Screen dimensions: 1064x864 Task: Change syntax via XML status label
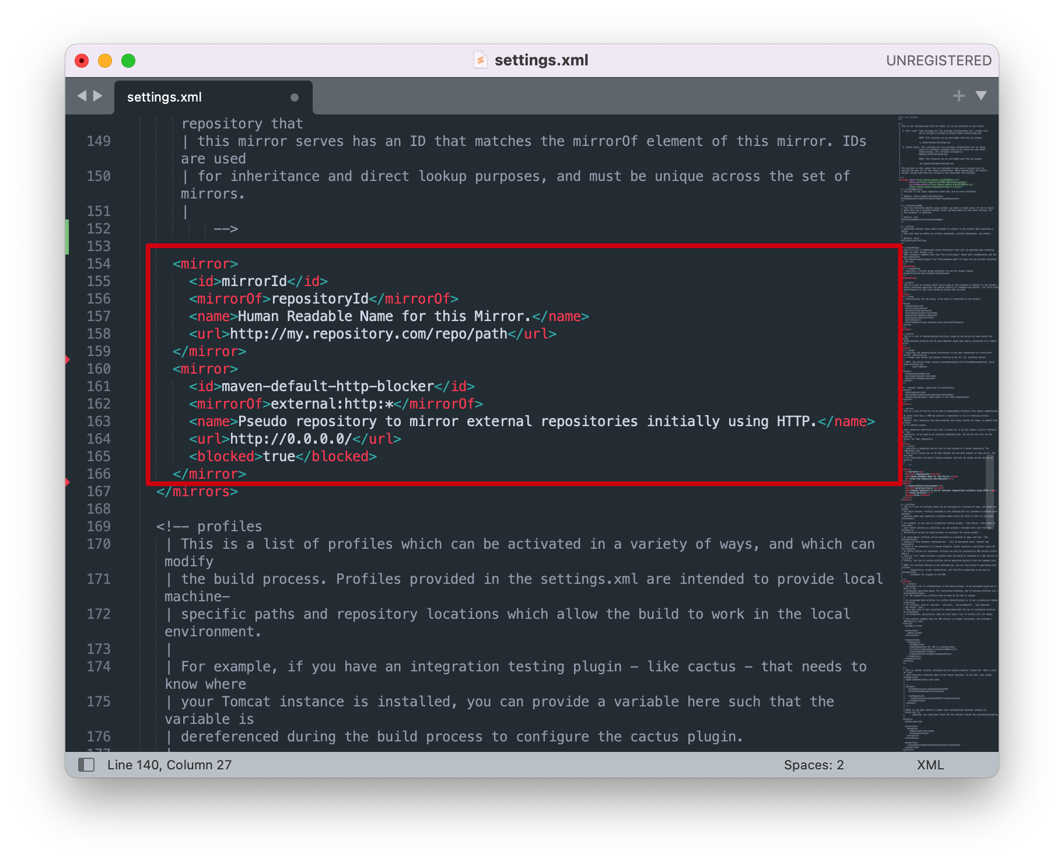pos(930,765)
